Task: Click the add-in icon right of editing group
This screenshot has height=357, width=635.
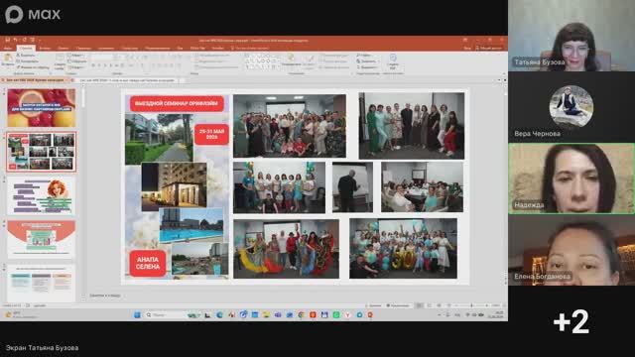Action: 393,60
